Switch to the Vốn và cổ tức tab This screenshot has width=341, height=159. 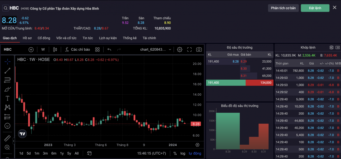point(66,38)
